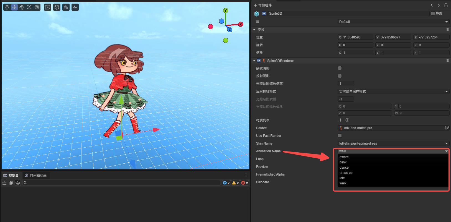Open the 反射探针模式 dropdown
451x222 pixels.
(x=393, y=92)
